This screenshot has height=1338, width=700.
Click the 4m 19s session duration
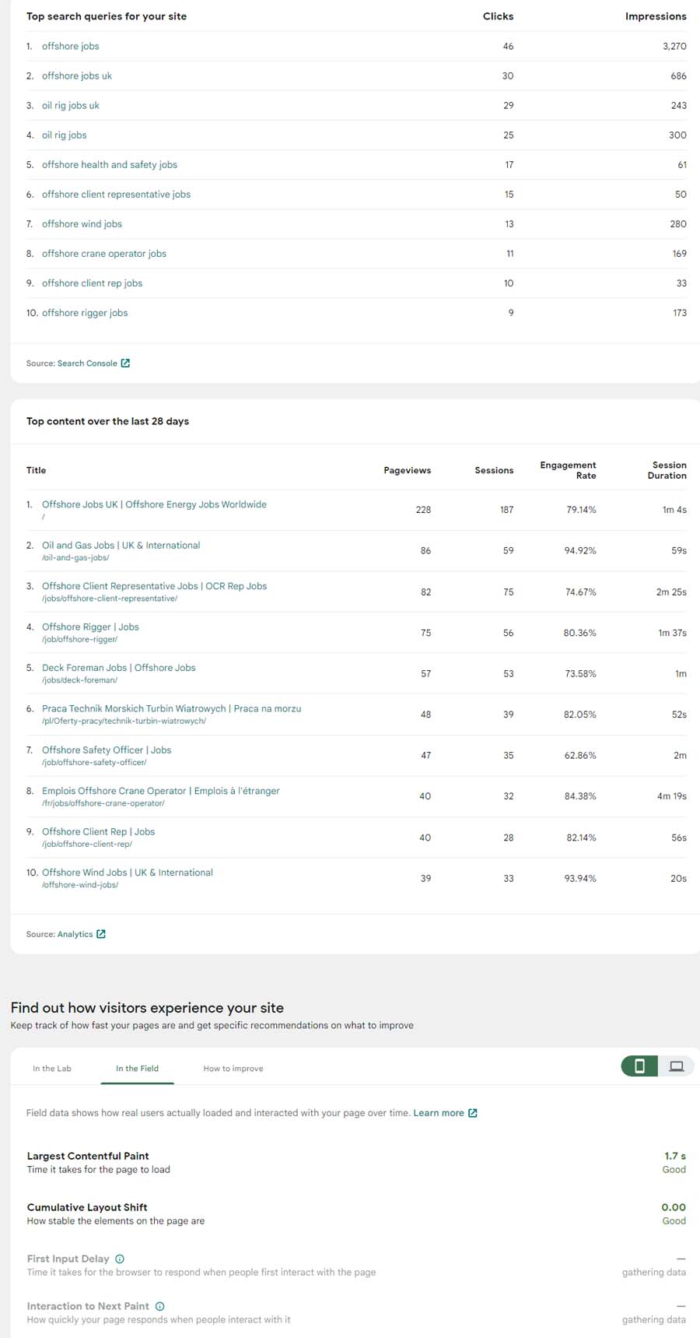pyautogui.click(x=672, y=796)
